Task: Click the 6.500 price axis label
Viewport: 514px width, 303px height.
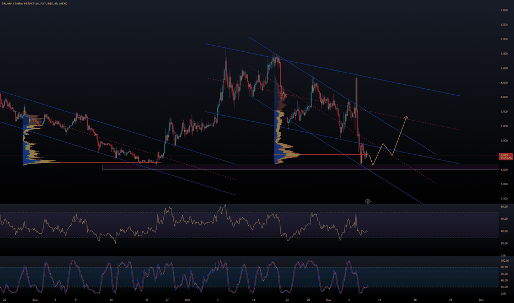Action: point(504,25)
